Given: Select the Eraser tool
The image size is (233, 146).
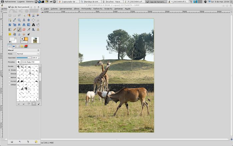Looking at the screenshot, I should [x=24, y=29].
